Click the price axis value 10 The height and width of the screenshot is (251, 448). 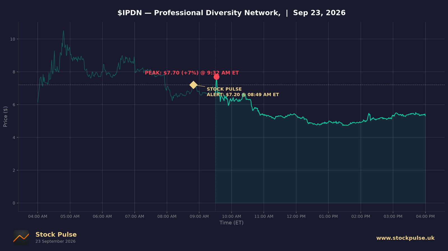[x=13, y=39]
